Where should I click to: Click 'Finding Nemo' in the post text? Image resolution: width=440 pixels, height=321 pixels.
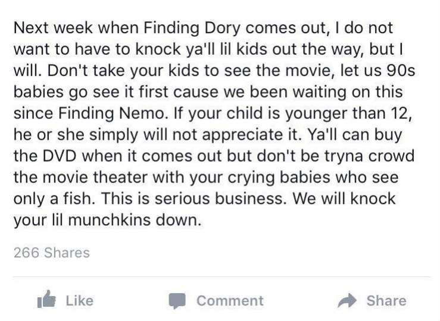pyautogui.click(x=111, y=114)
